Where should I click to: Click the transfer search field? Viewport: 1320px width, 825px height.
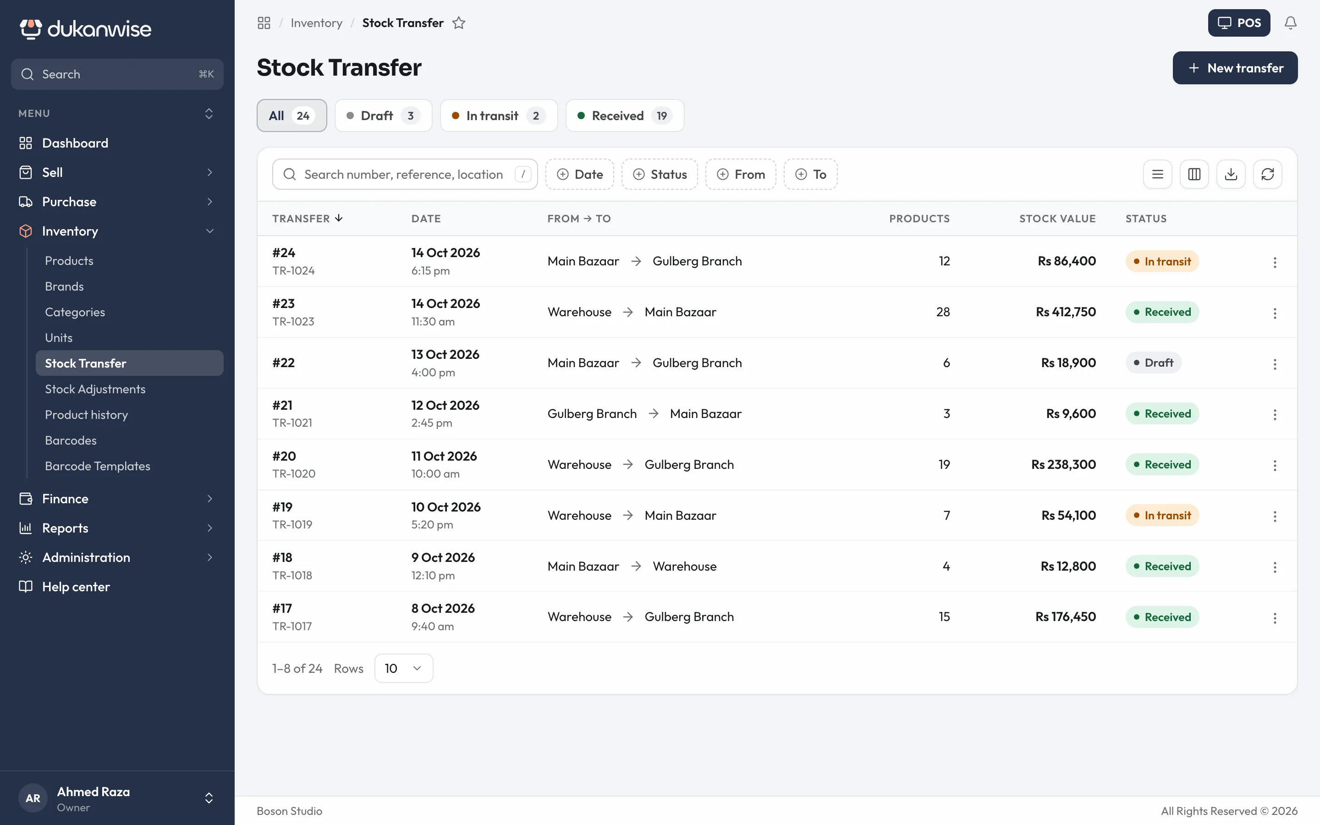pyautogui.click(x=405, y=174)
